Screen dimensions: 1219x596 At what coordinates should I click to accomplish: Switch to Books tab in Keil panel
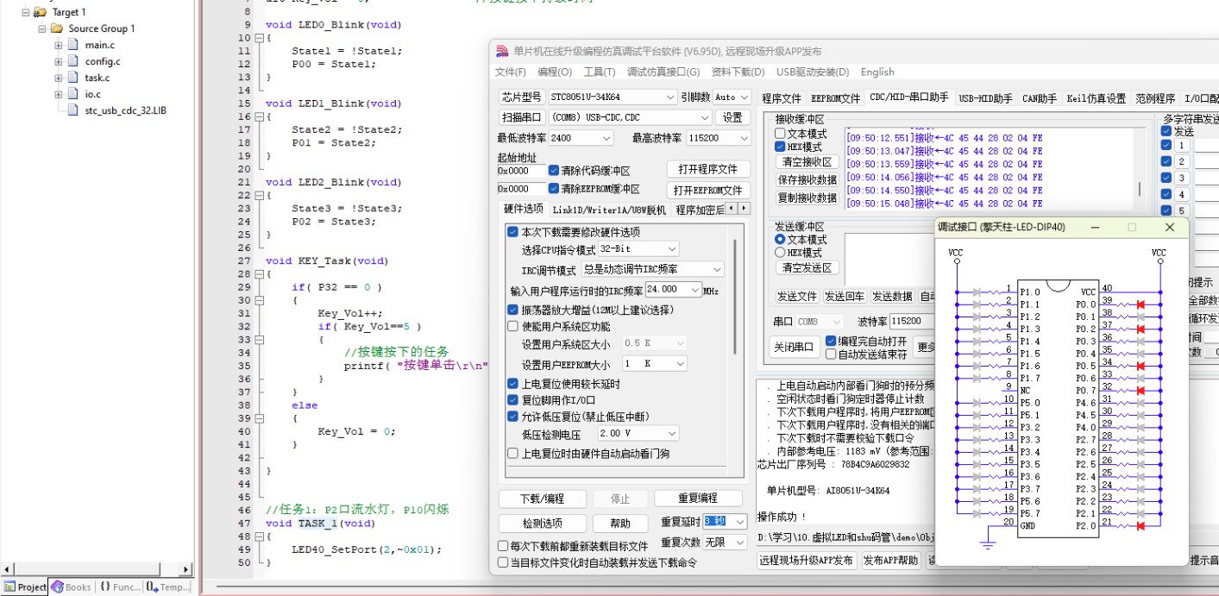[72, 587]
